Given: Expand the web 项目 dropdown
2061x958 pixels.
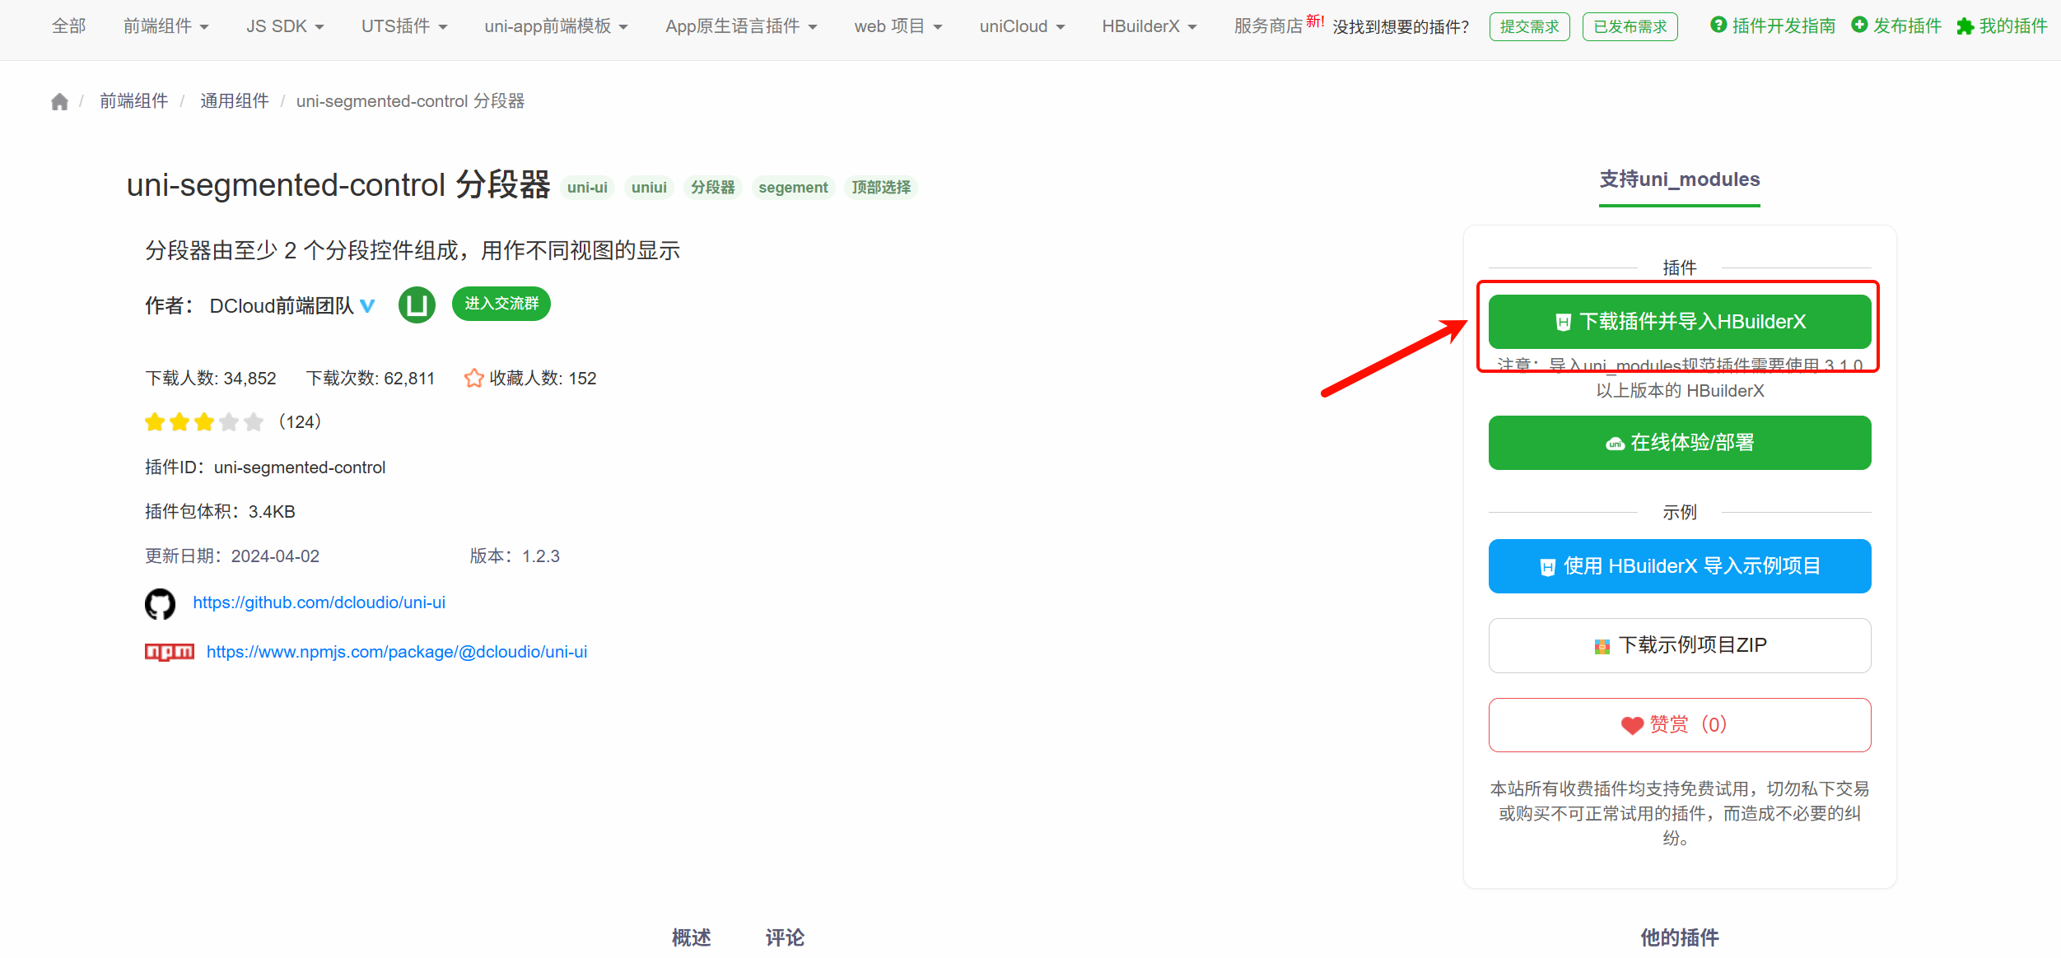Looking at the screenshot, I should pyautogui.click(x=898, y=26).
